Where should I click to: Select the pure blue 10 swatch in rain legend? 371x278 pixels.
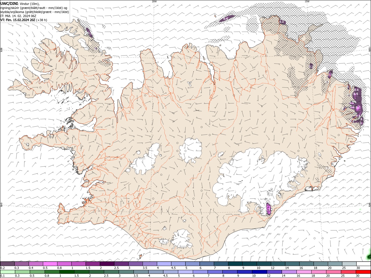point(259,272)
